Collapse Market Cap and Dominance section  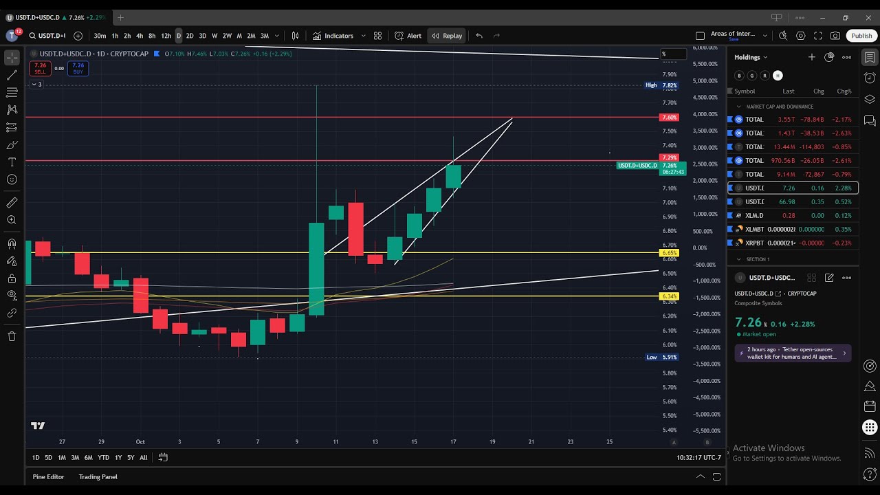tap(739, 107)
